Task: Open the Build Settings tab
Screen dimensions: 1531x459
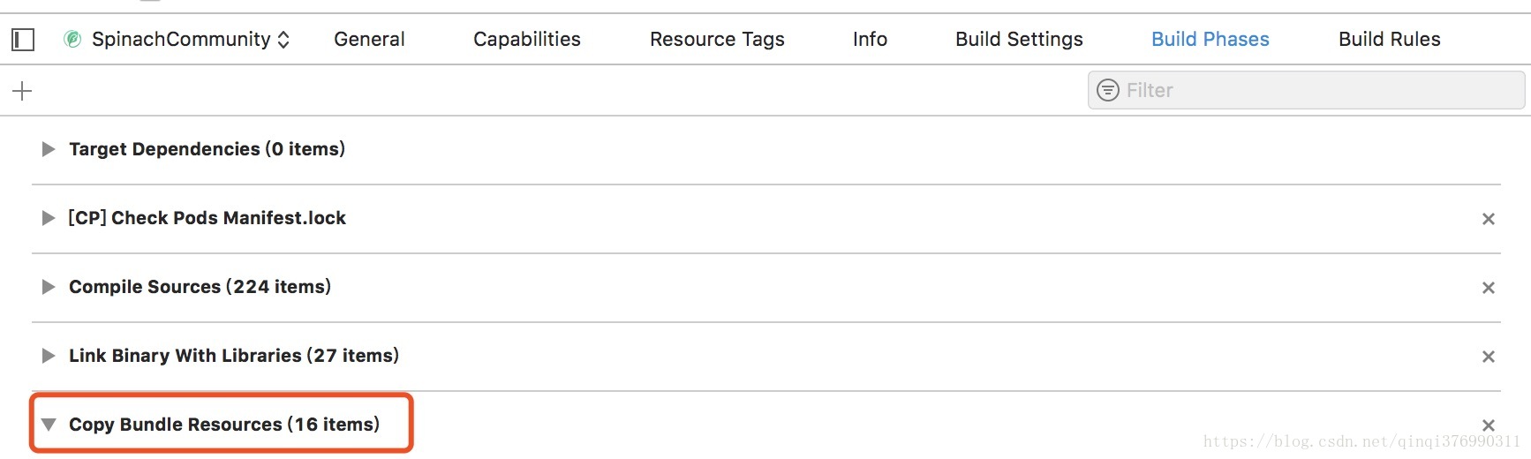Action: tap(1019, 40)
